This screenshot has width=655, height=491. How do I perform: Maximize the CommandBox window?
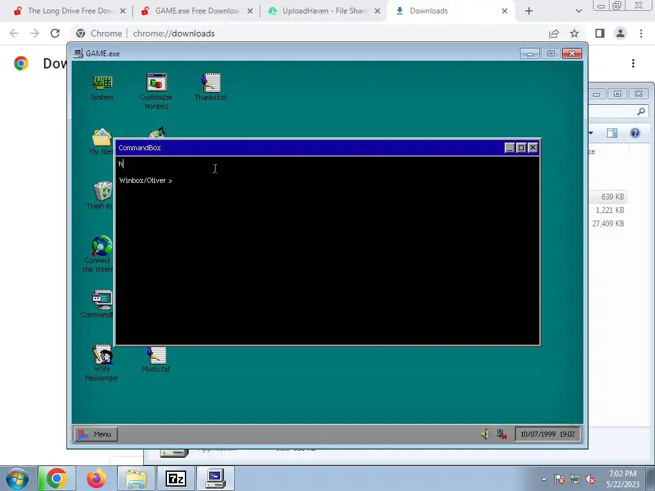click(521, 148)
